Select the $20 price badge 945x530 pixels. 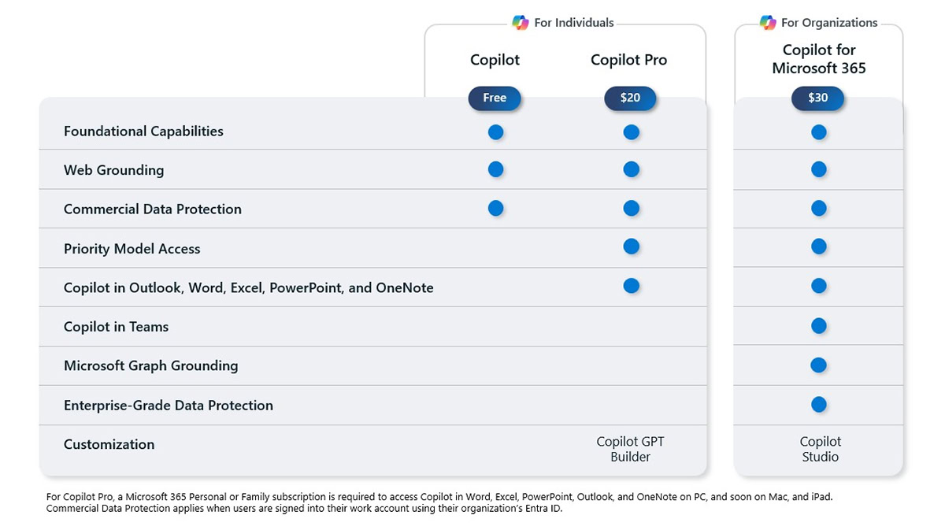[x=630, y=98]
